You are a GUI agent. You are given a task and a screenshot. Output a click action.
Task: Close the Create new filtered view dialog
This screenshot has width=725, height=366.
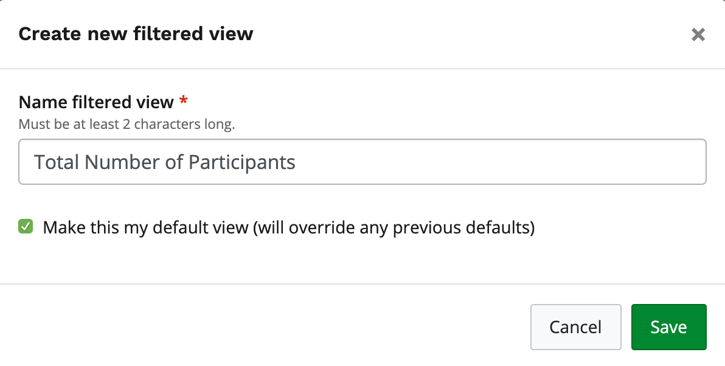tap(698, 35)
